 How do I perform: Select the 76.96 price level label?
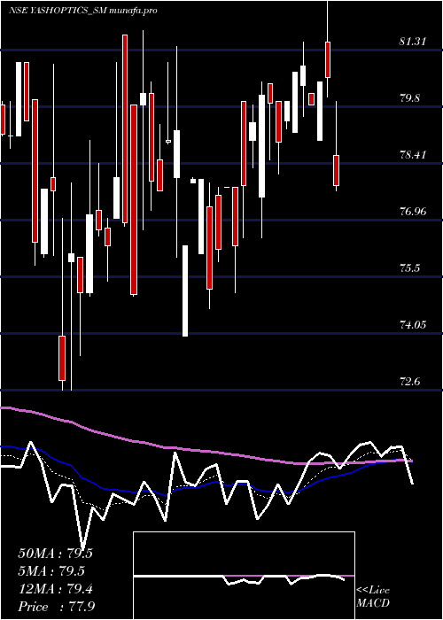pyautogui.click(x=413, y=212)
